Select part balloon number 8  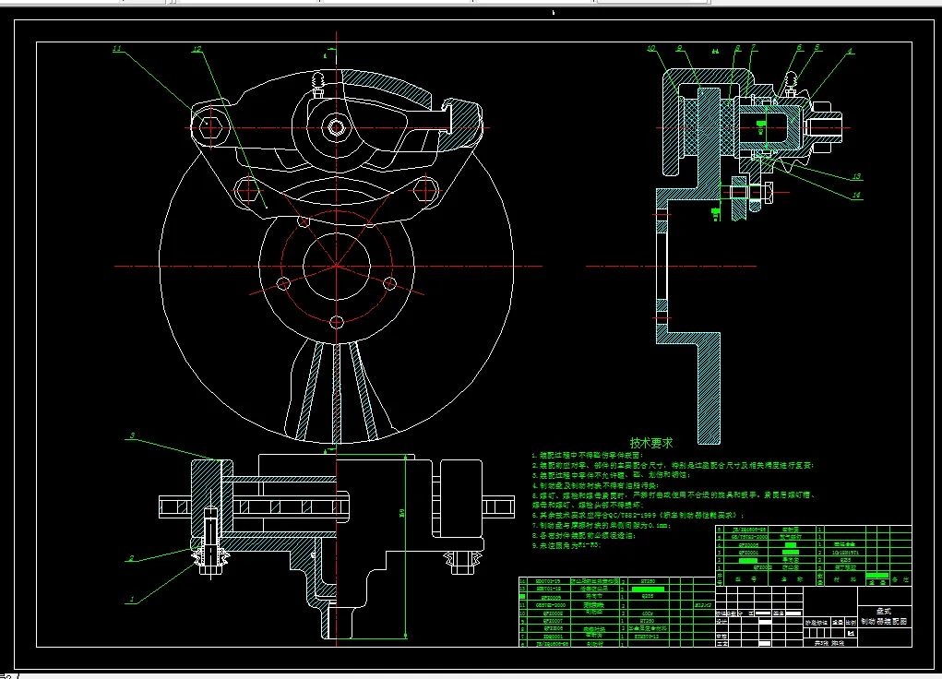[x=737, y=48]
